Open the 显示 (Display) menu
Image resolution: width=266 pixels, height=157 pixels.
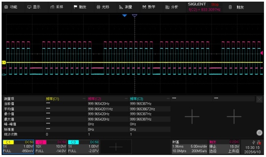click(x=34, y=7)
